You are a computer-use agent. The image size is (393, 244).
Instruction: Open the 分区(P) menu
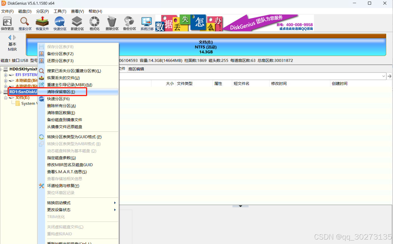pyautogui.click(x=42, y=11)
